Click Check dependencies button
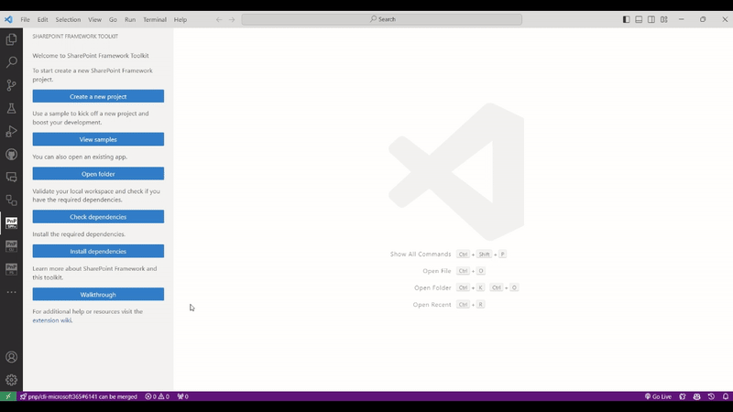This screenshot has width=733, height=412. pos(98,217)
